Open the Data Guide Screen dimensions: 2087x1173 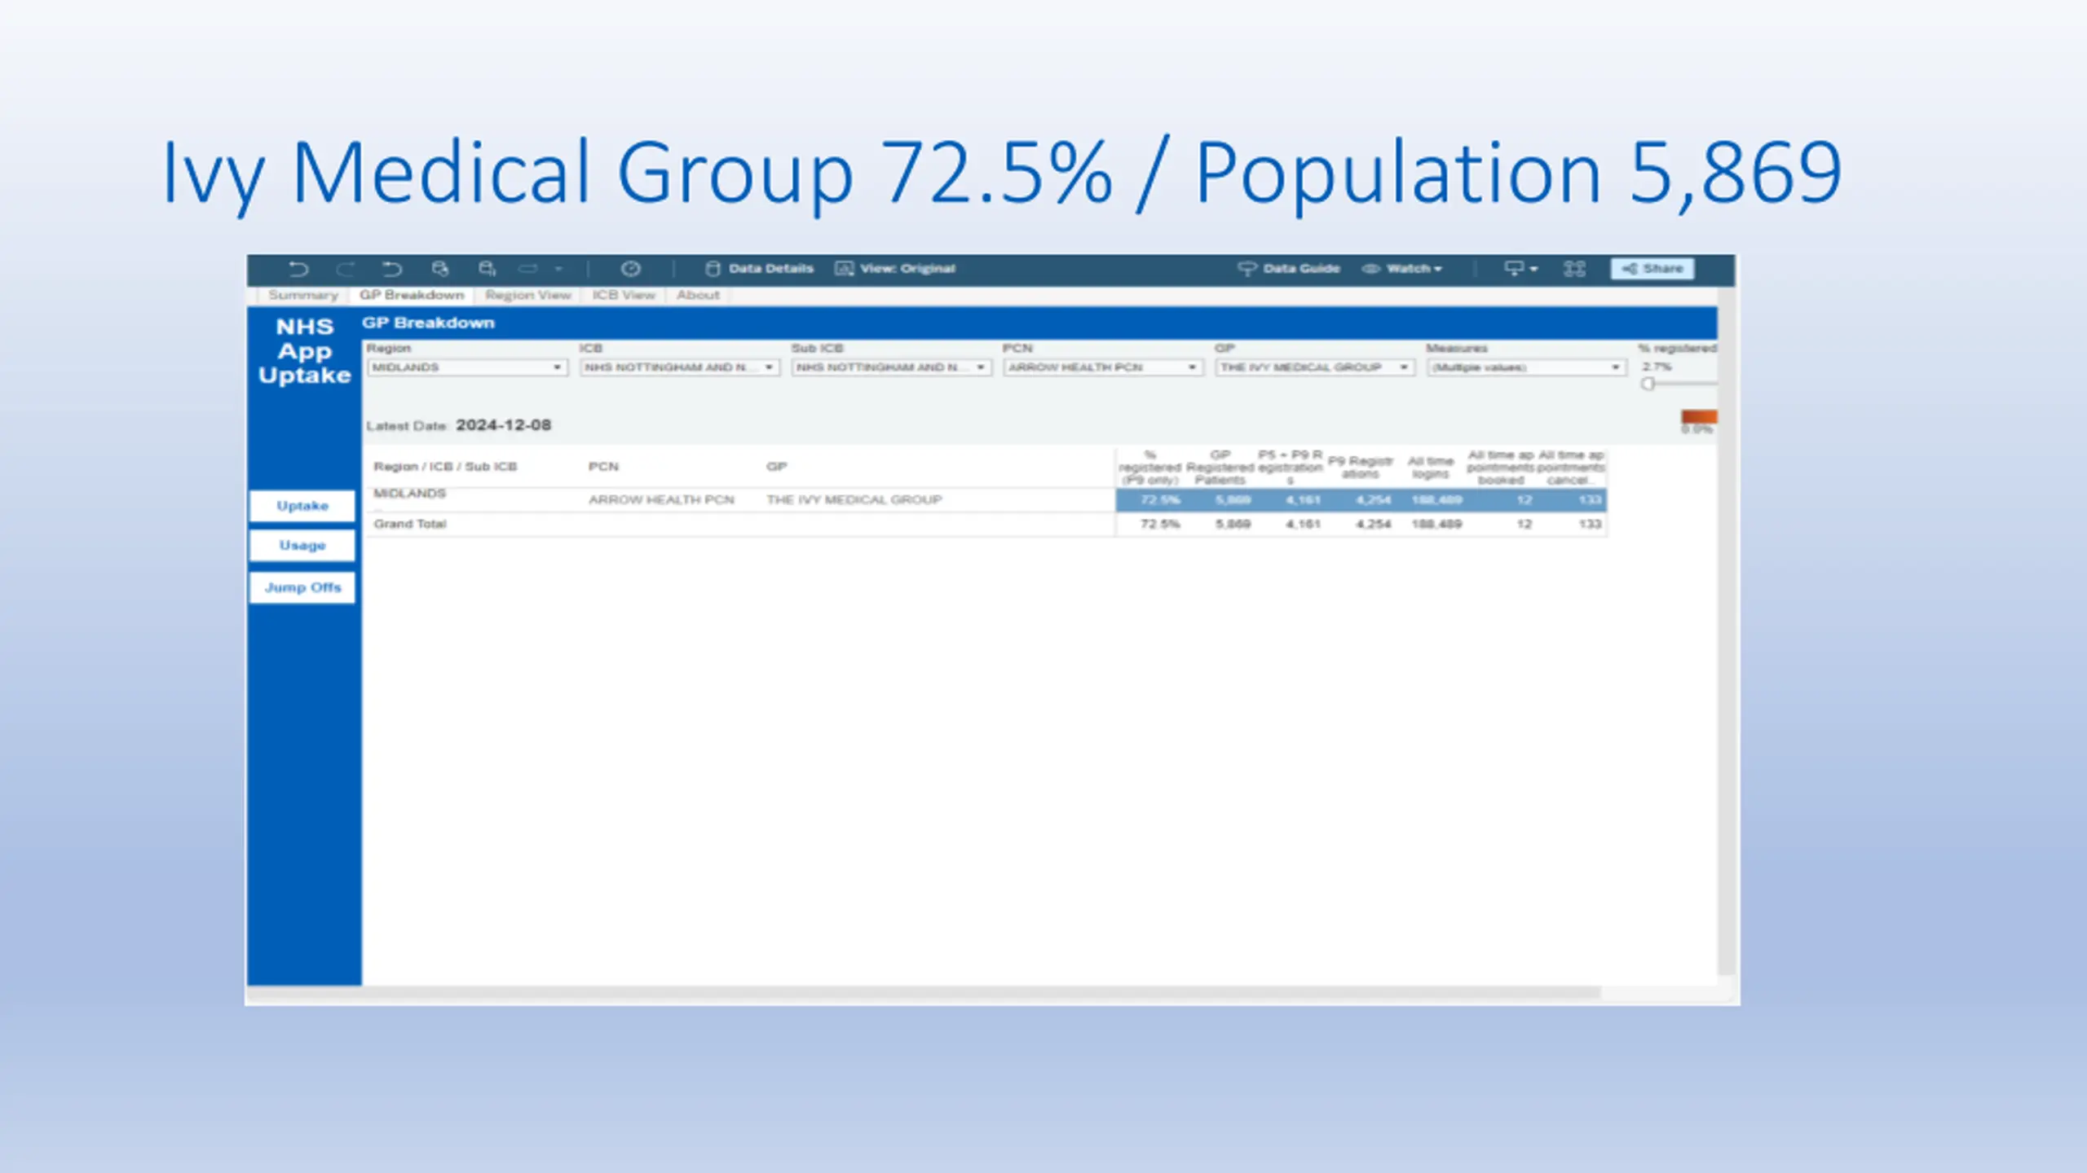tap(1289, 269)
